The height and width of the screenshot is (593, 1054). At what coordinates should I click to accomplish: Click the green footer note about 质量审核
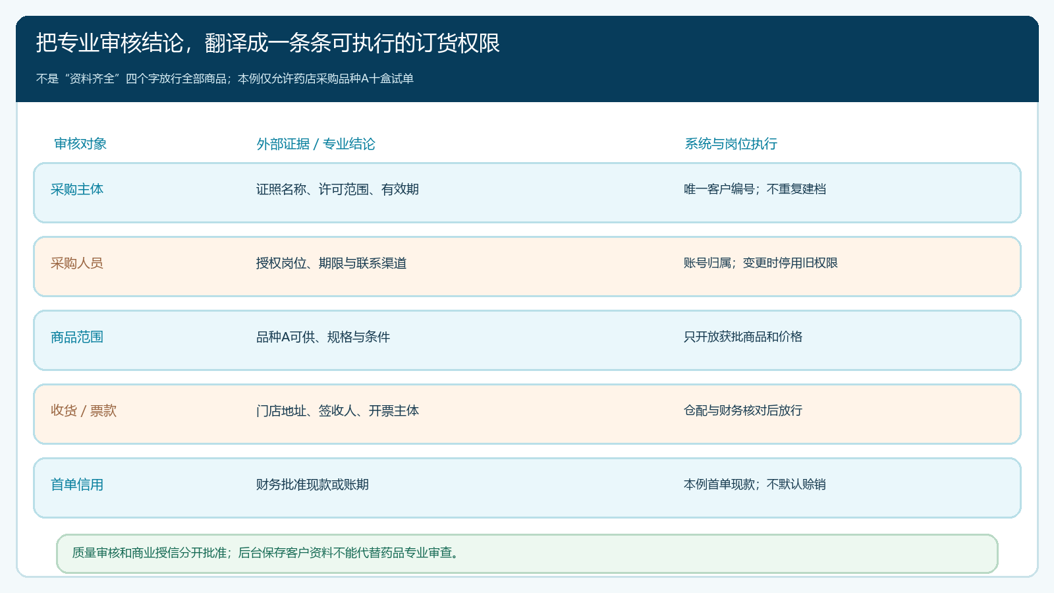tap(527, 553)
